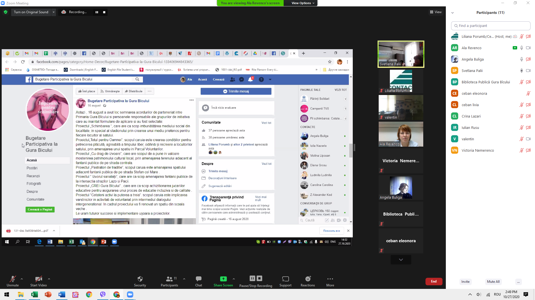The height and width of the screenshot is (300, 535).
Task: Open the Participants panel button
Action: [169, 279]
